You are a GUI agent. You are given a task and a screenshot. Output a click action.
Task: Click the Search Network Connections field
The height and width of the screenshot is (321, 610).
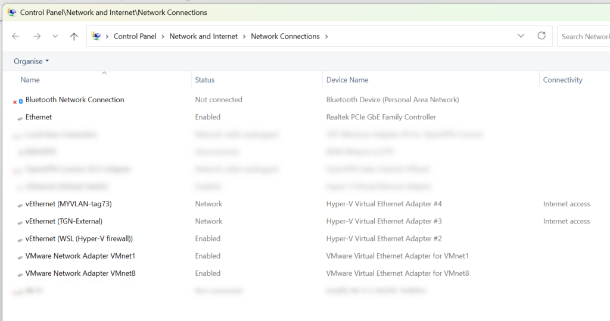tap(584, 36)
